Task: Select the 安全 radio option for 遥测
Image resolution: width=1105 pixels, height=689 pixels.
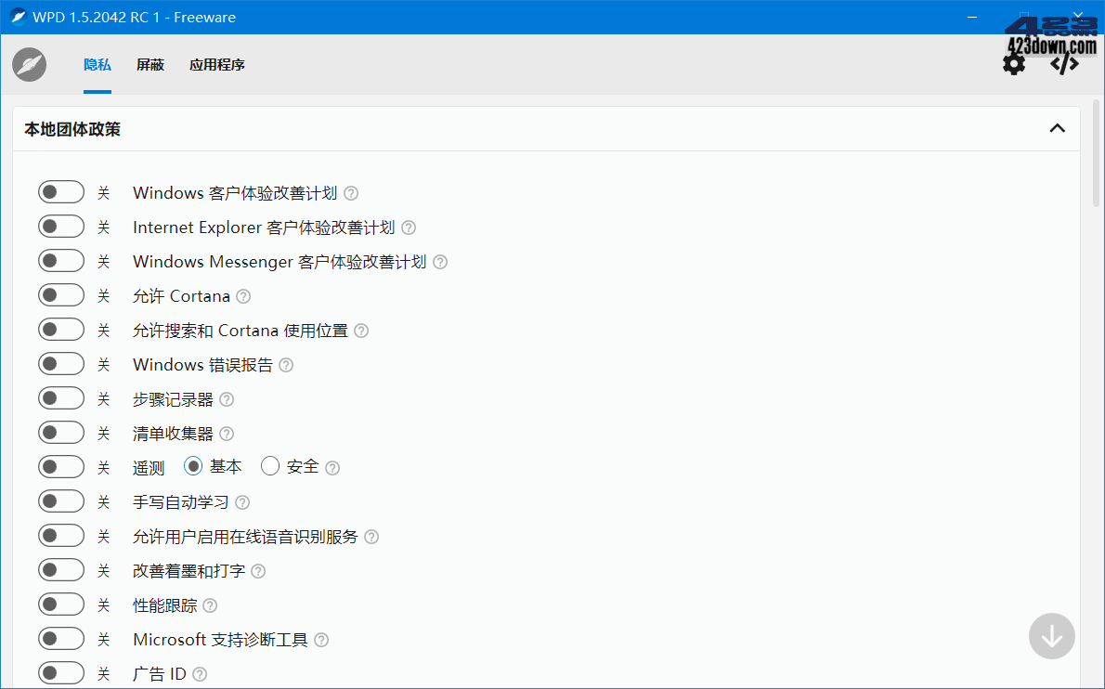Action: click(x=270, y=466)
